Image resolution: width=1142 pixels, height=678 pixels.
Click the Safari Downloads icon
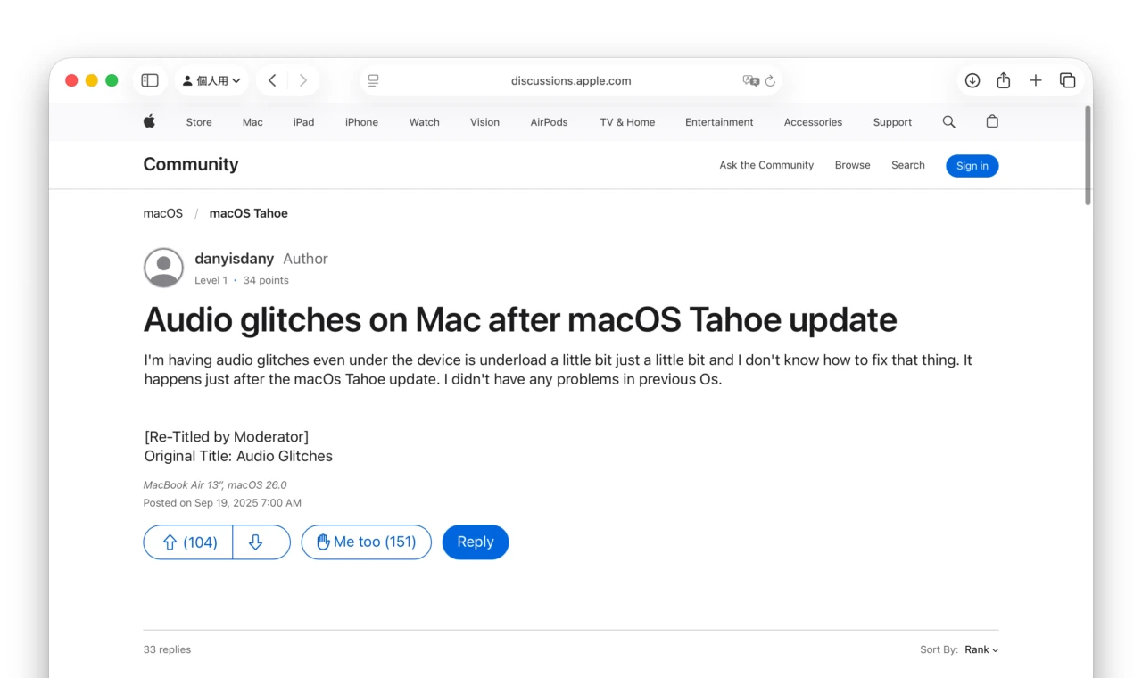click(972, 79)
